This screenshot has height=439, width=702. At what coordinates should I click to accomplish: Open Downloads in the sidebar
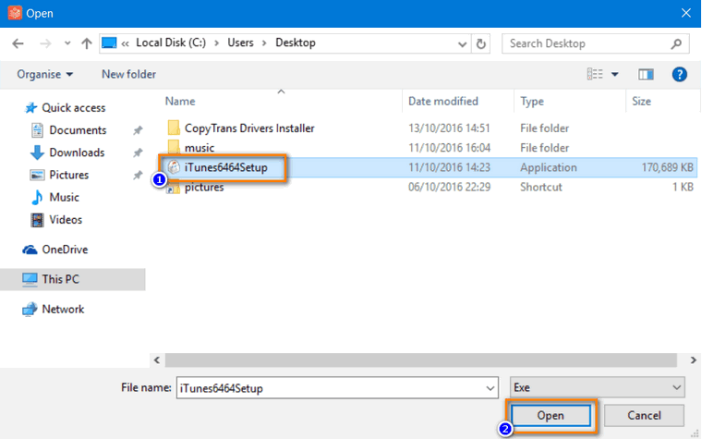tap(77, 152)
